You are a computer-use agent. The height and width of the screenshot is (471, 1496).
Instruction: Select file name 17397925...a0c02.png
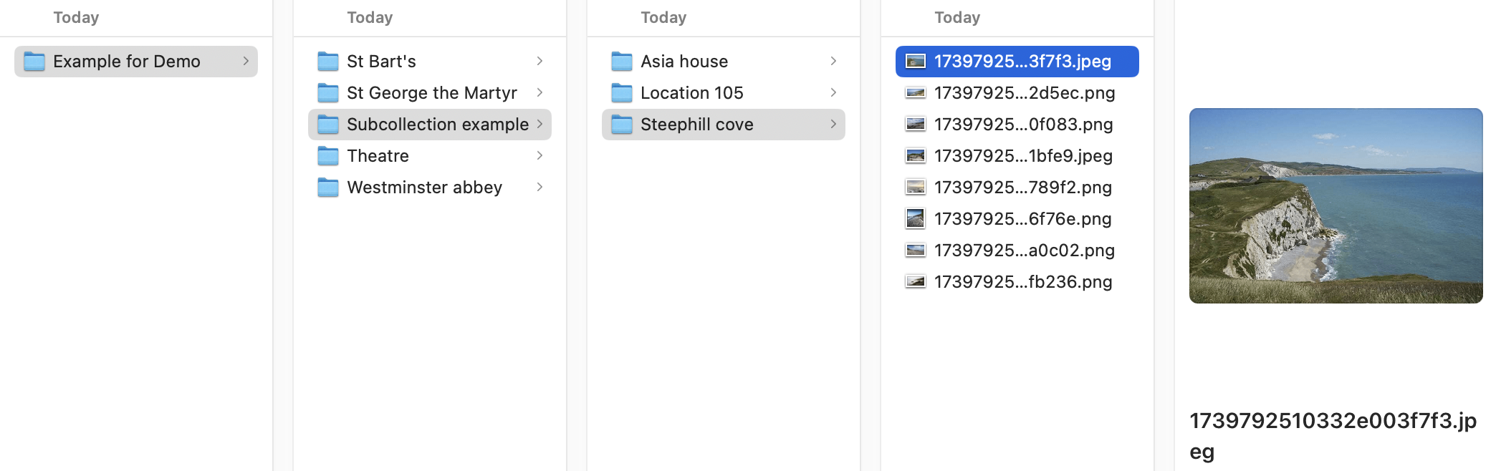(x=1025, y=251)
